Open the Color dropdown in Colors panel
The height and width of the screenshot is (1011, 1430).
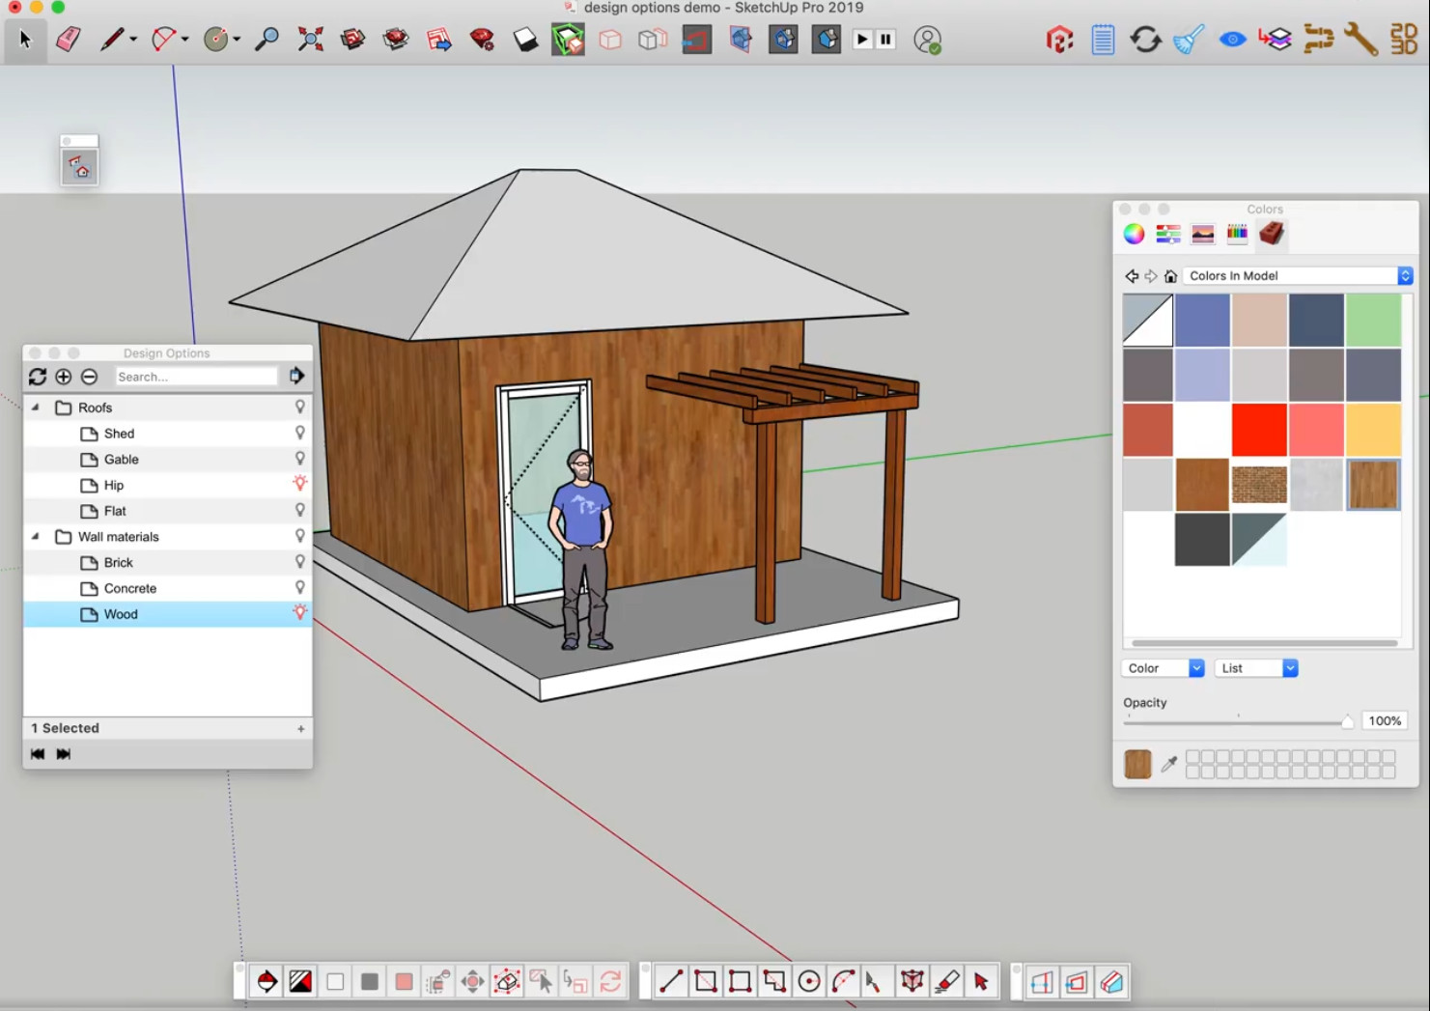(x=1163, y=668)
